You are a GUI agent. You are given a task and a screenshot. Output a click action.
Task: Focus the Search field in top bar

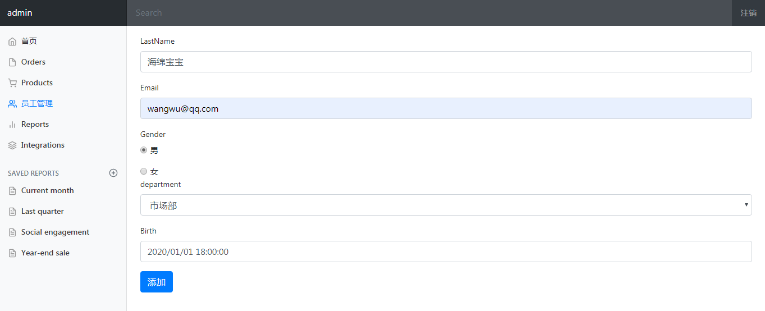(429, 13)
